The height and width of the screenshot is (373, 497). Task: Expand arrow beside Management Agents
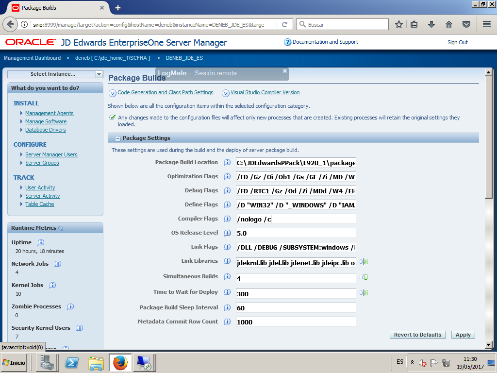[x=21, y=113]
